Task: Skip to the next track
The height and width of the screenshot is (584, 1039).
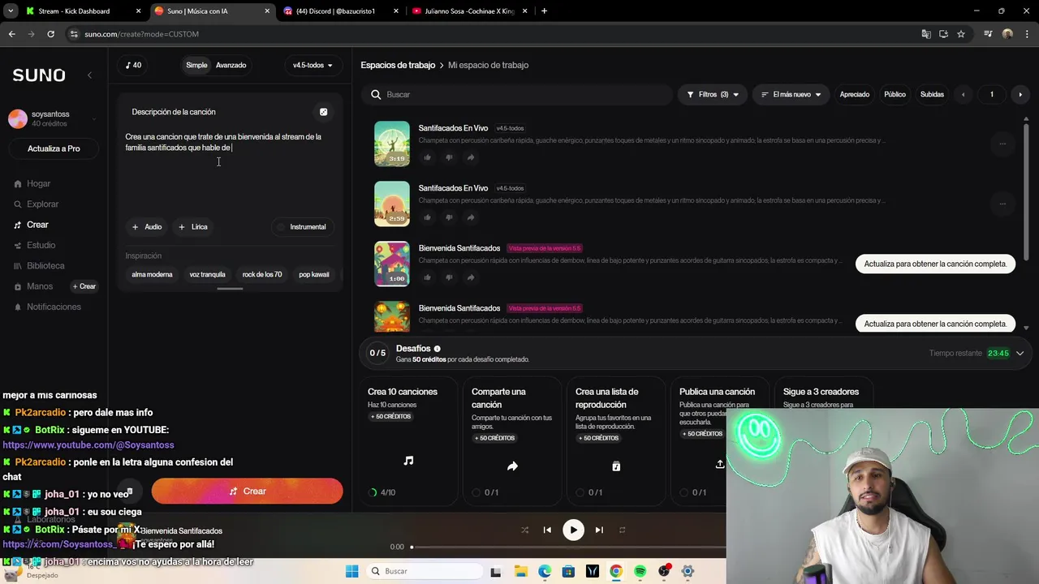Action: click(x=599, y=530)
